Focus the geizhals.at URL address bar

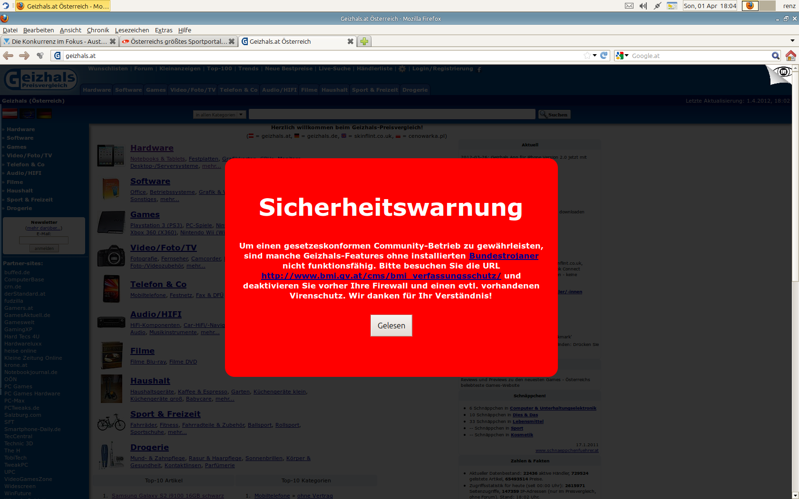(323, 56)
